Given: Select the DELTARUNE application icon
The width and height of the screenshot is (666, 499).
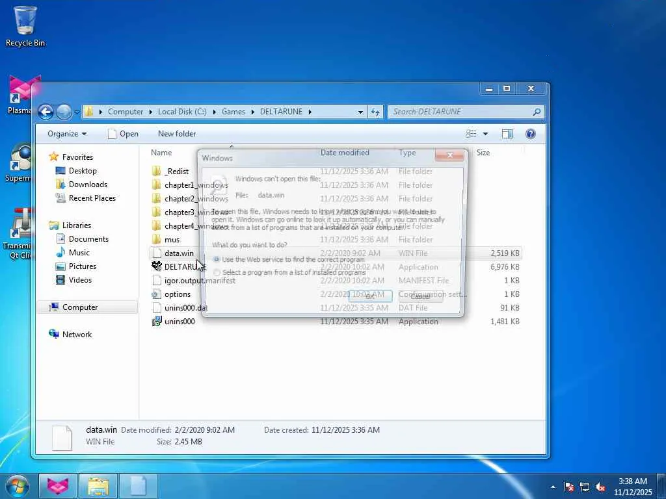Looking at the screenshot, I should tap(157, 266).
